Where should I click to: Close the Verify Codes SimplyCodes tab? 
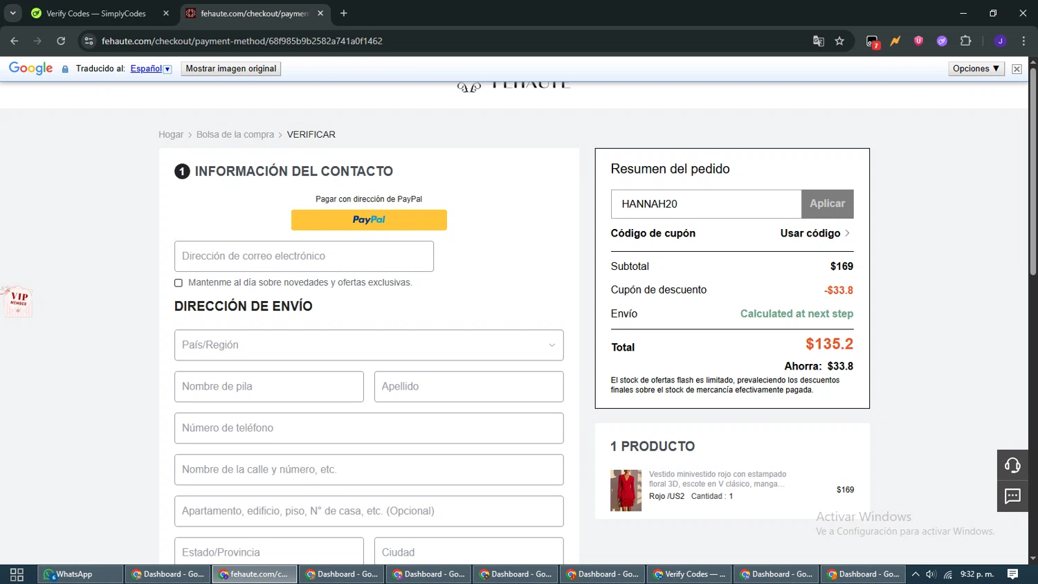tap(166, 13)
